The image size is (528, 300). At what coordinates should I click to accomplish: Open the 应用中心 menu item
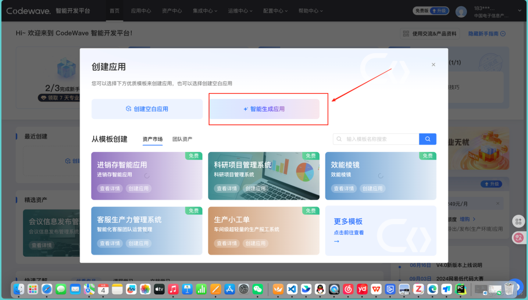(141, 11)
